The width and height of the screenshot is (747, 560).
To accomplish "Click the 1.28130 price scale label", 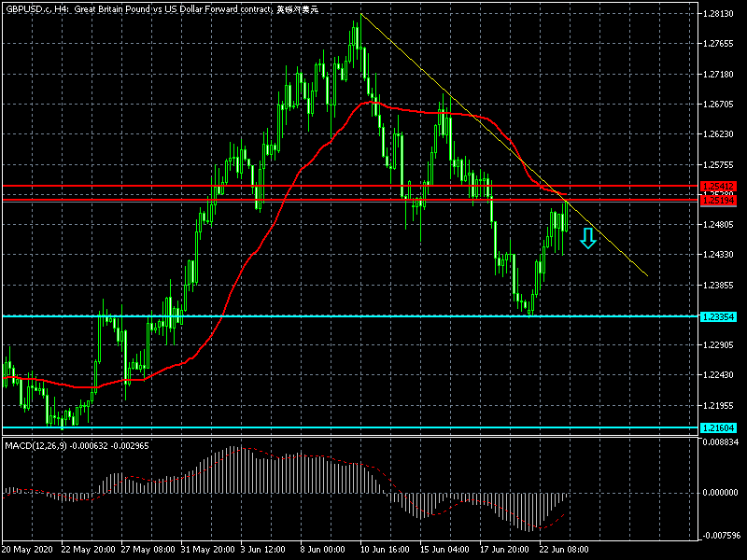I will pos(720,14).
